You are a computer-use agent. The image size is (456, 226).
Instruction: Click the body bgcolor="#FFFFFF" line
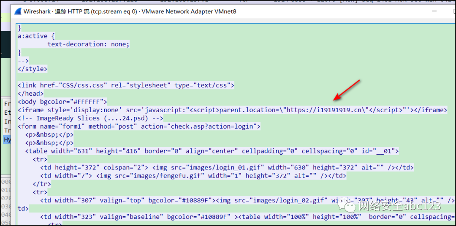(62, 102)
